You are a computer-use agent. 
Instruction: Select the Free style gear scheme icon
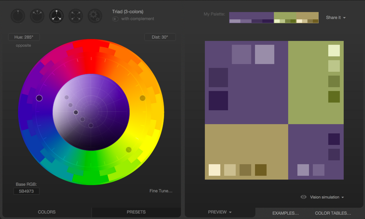(x=95, y=16)
